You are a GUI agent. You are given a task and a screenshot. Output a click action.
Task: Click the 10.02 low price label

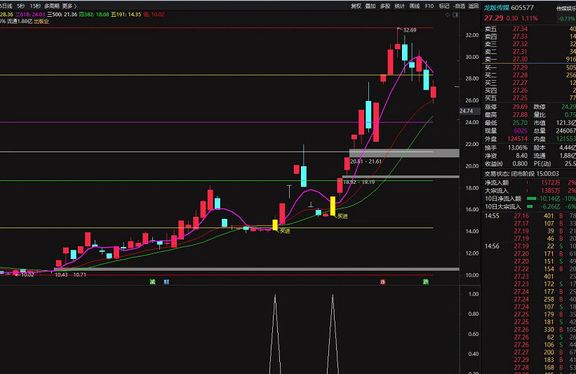coord(27,274)
